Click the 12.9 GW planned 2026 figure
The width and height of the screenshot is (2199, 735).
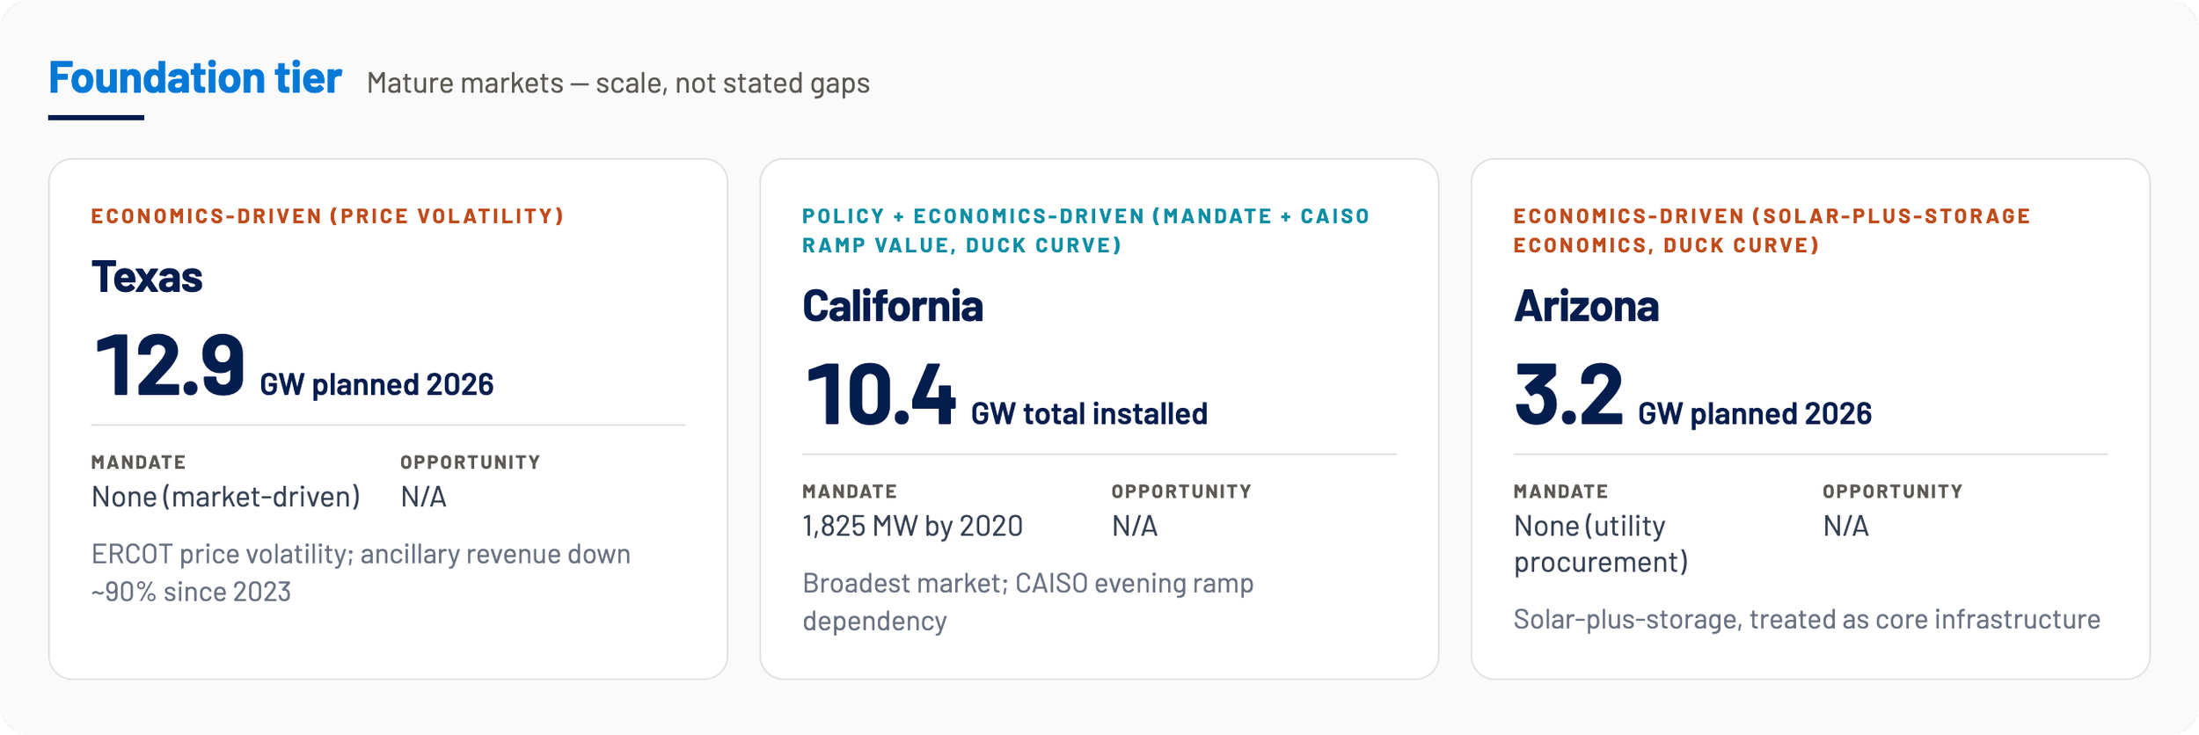tap(293, 367)
